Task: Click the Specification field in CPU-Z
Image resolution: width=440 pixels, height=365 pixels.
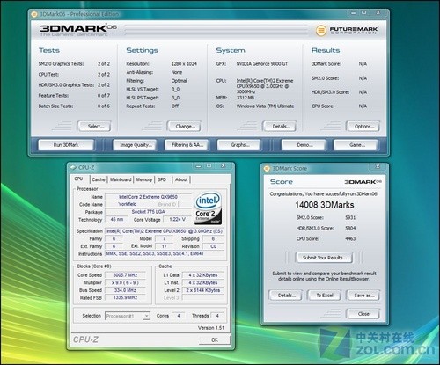Action: (165, 231)
